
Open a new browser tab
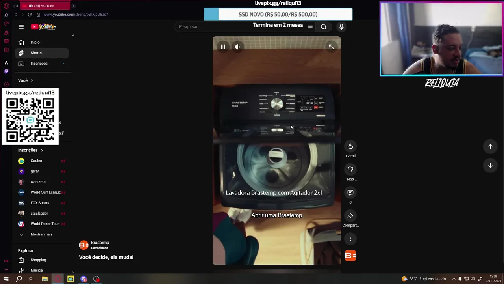point(74,6)
